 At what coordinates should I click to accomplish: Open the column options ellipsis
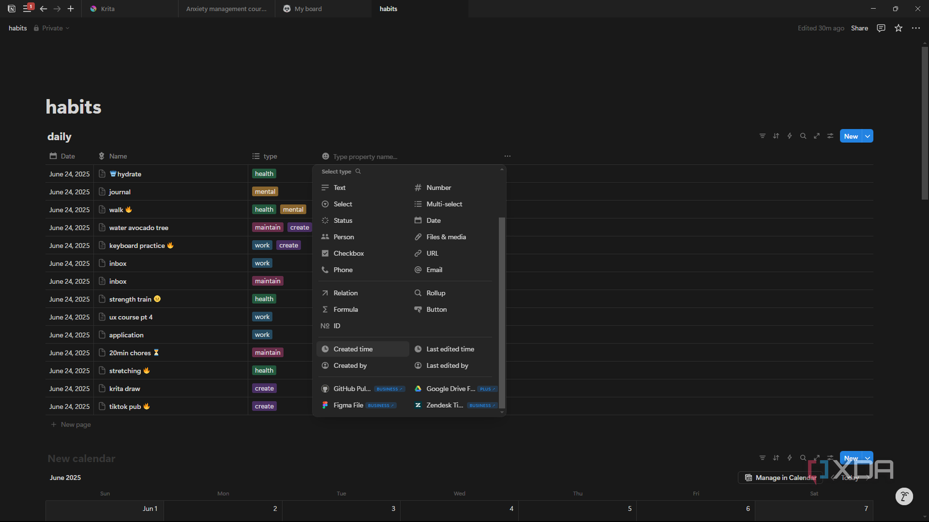pyautogui.click(x=507, y=156)
